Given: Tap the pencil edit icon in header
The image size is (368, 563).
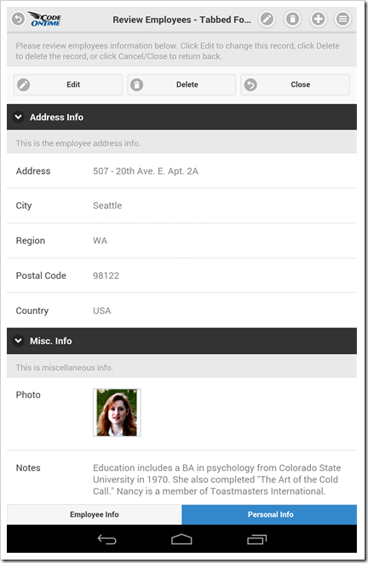Looking at the screenshot, I should [267, 19].
